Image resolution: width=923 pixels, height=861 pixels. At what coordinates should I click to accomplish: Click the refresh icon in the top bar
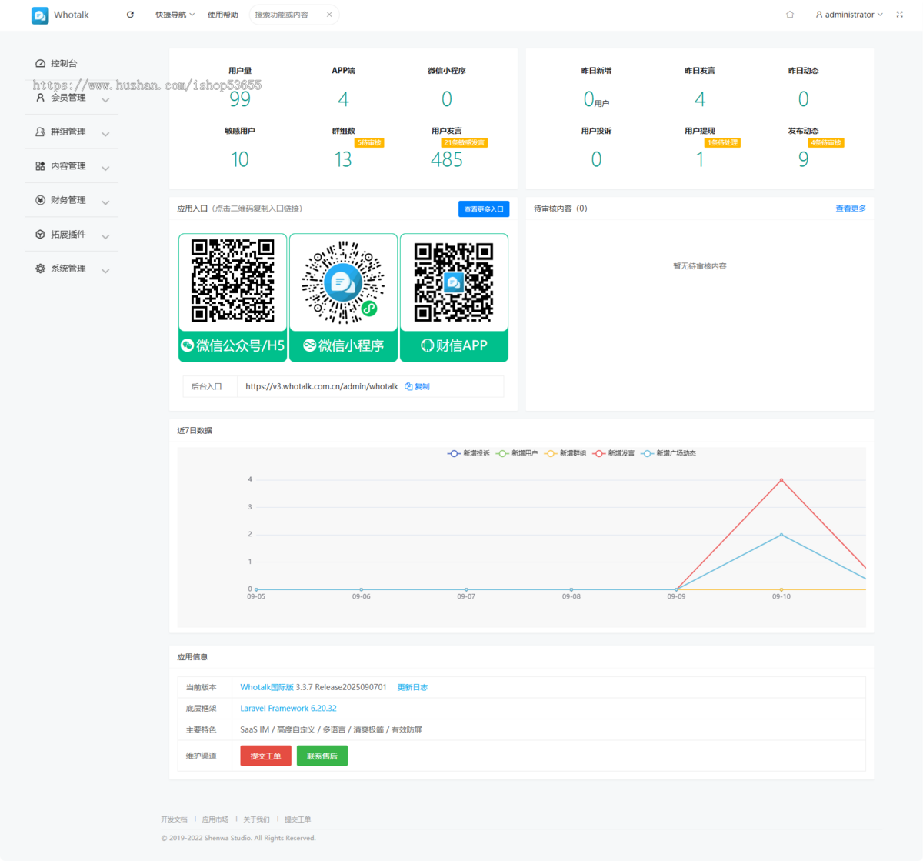pos(130,15)
